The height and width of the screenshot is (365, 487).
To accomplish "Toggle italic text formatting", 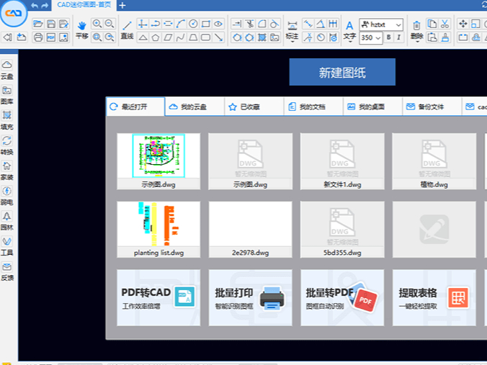I will [399, 37].
